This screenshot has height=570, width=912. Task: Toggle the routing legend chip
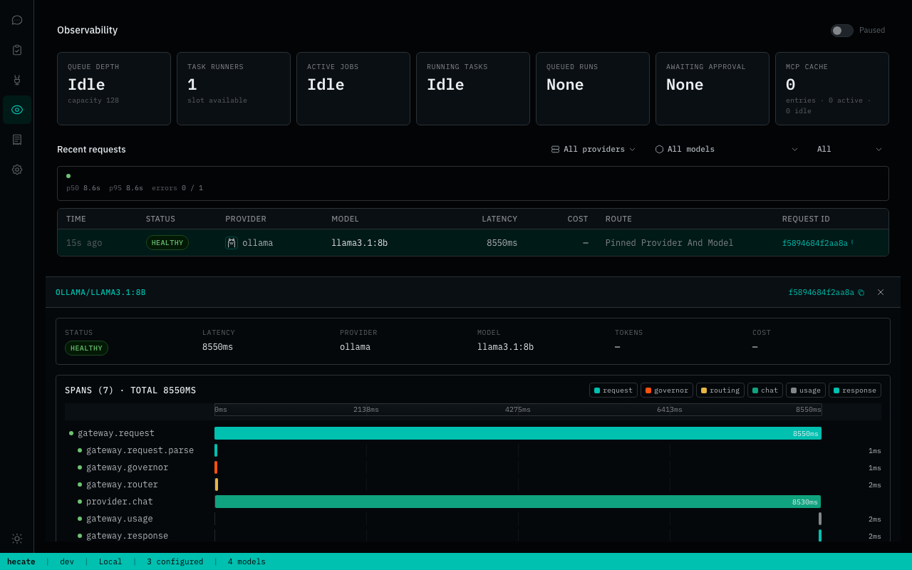pyautogui.click(x=720, y=390)
